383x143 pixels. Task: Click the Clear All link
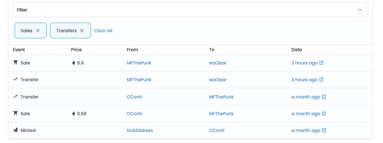pos(103,31)
